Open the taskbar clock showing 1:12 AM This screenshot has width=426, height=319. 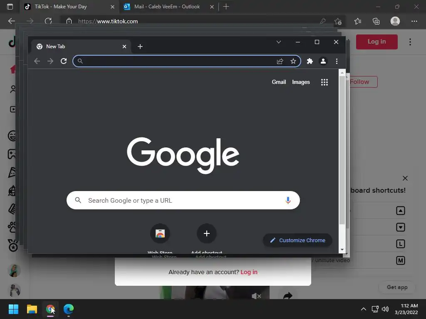(406, 309)
